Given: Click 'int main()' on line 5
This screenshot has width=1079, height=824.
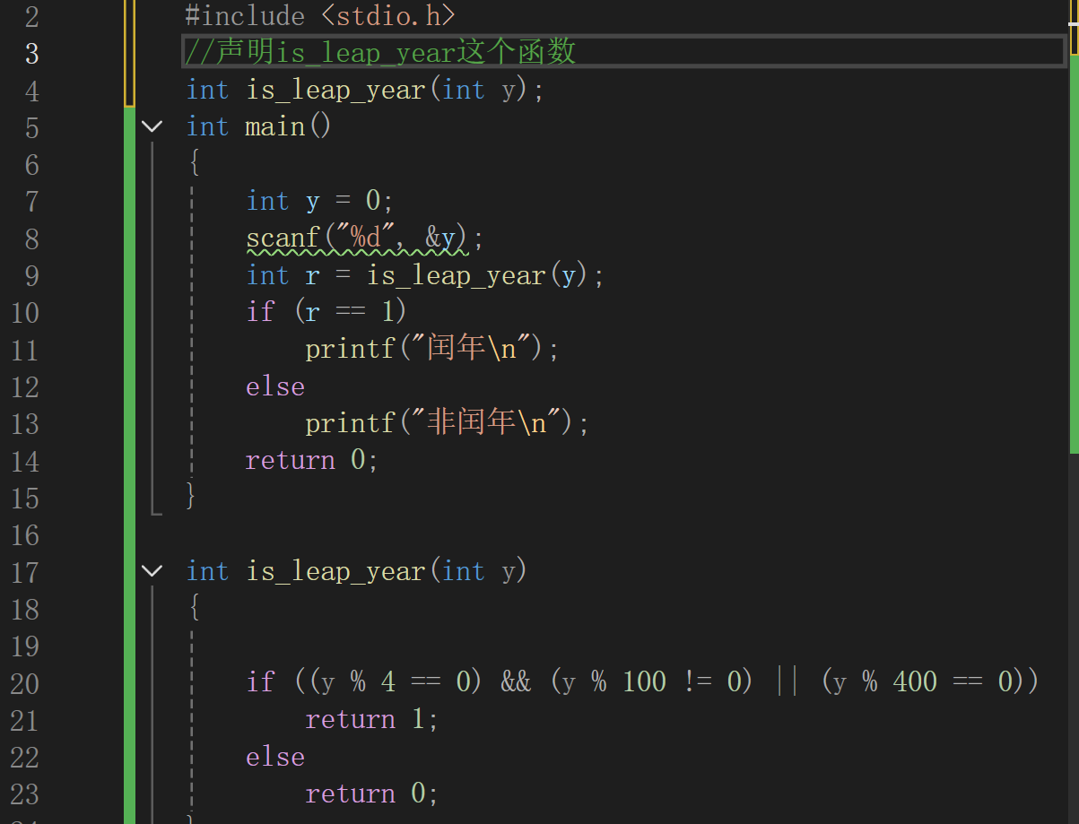Looking at the screenshot, I should pos(259,126).
